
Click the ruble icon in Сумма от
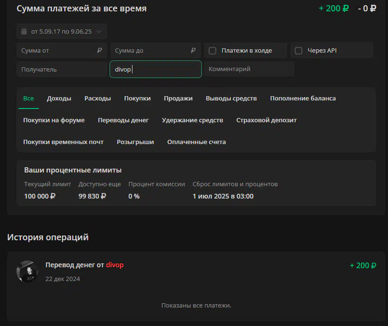[99, 51]
